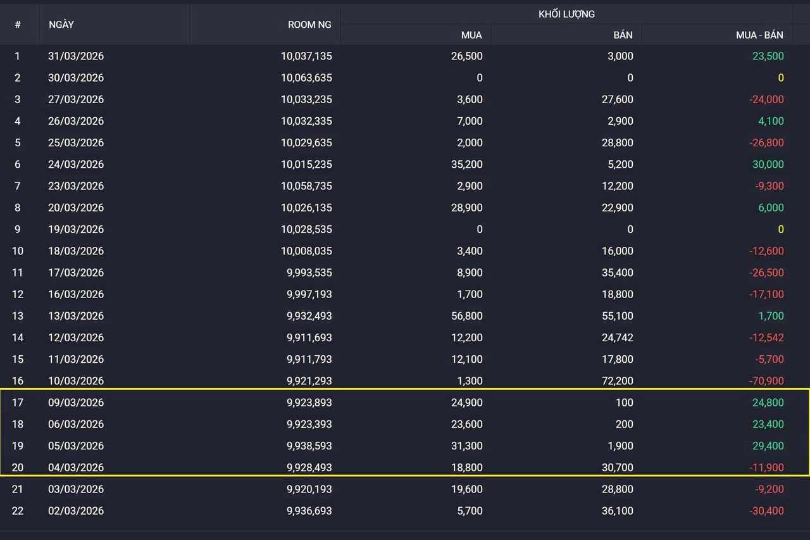
Task: Click room value 9,932,493
Action: tap(309, 316)
